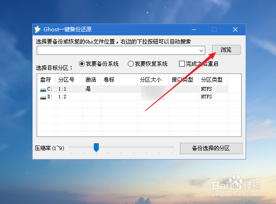The height and width of the screenshot is (204, 276).
Task: Enable the 完成之后重启 checkbox
Action: click(182, 64)
